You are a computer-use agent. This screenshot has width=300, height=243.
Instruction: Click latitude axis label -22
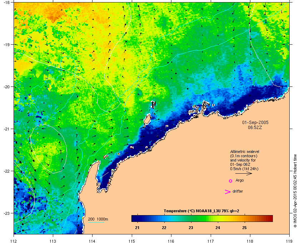click(x=7, y=171)
